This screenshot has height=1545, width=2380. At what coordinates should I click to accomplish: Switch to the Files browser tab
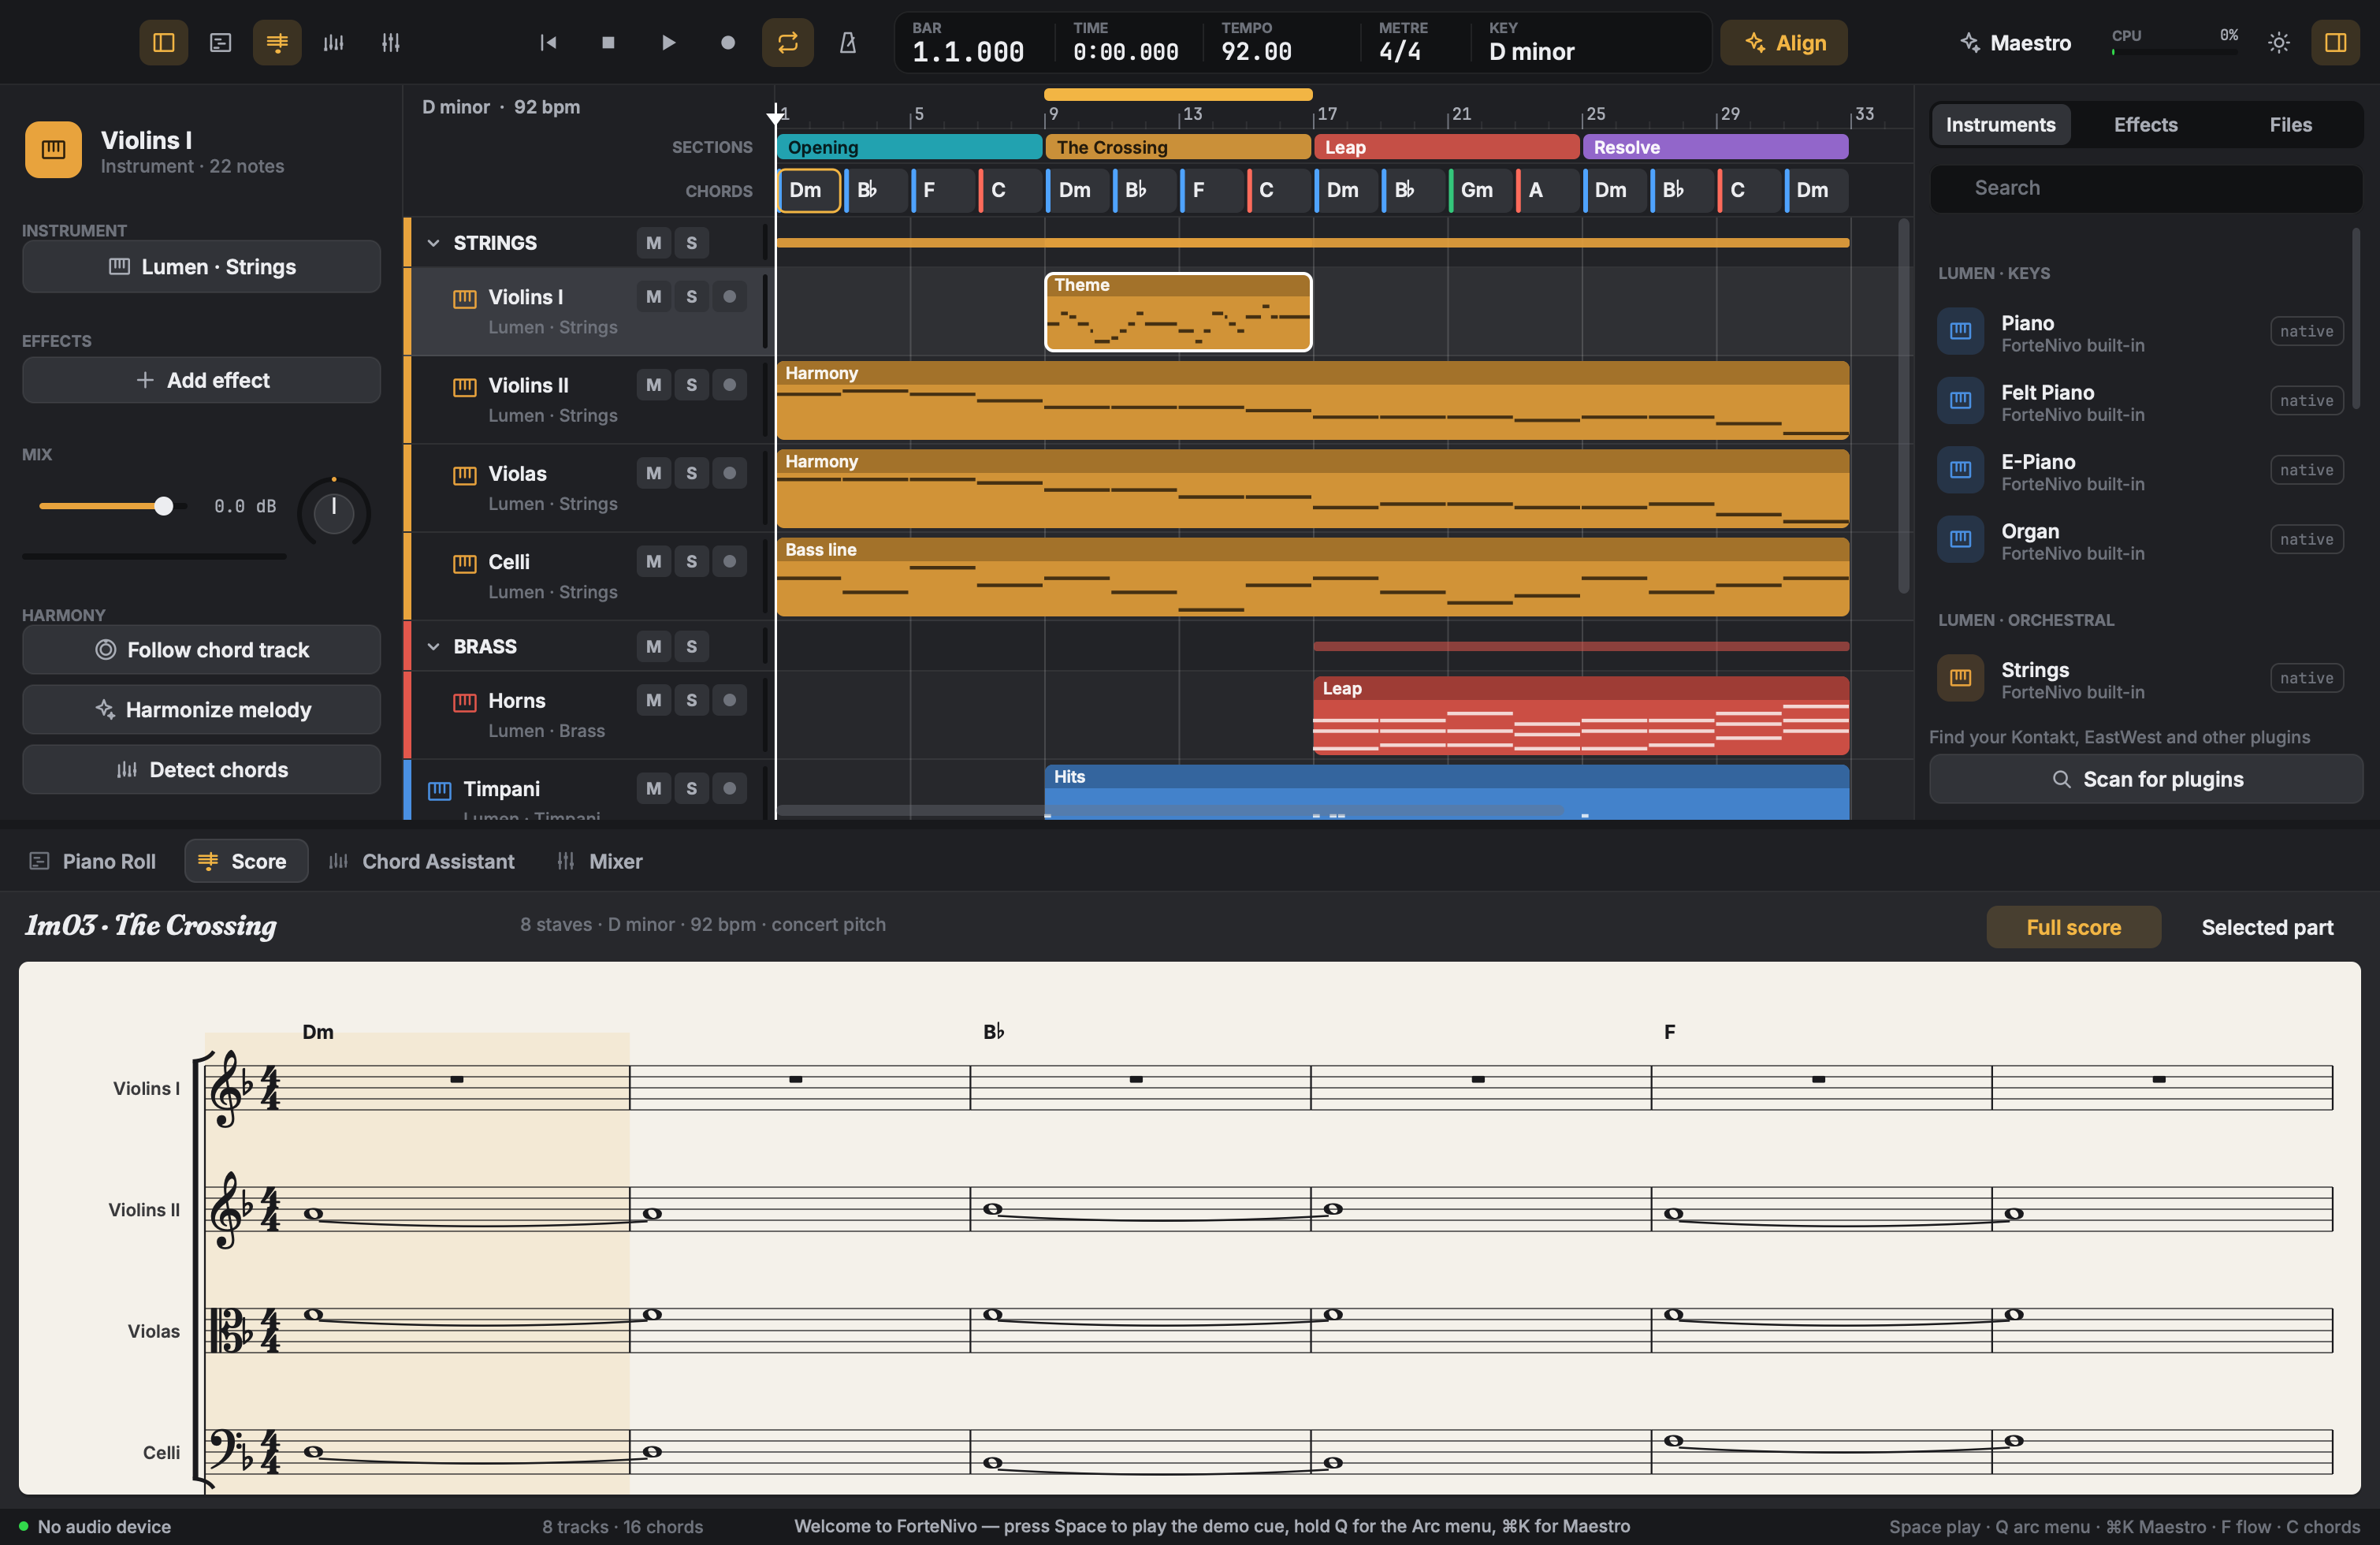pos(2290,125)
